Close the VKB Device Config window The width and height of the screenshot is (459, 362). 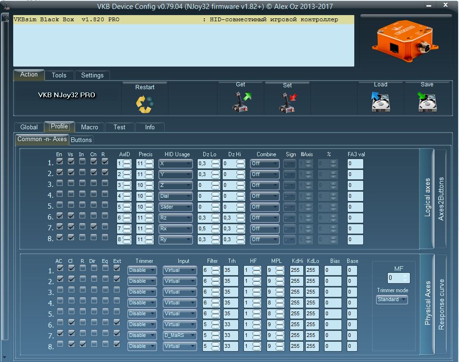coord(445,5)
